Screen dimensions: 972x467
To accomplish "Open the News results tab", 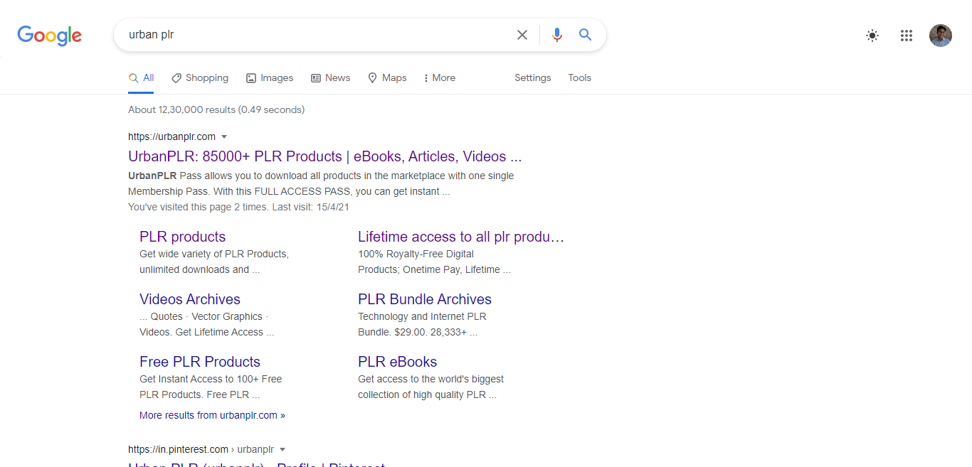I will [331, 78].
